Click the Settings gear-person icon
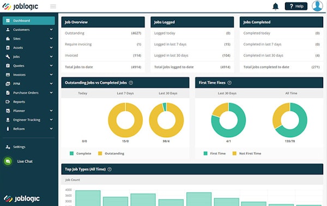This screenshot has height=206, width=327. pos(8,147)
